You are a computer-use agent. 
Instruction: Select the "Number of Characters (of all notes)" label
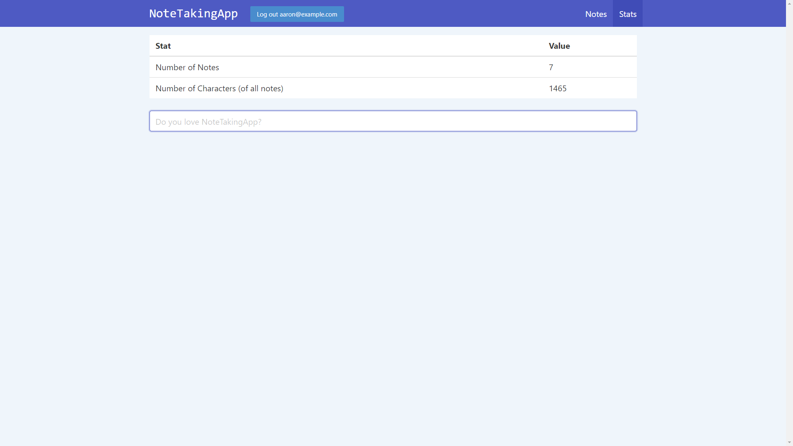pos(219,88)
